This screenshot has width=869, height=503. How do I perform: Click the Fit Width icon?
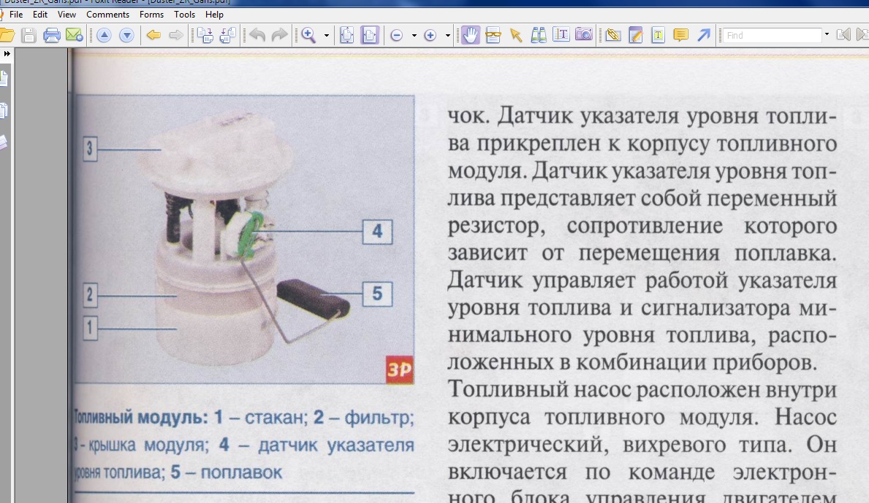click(x=369, y=36)
